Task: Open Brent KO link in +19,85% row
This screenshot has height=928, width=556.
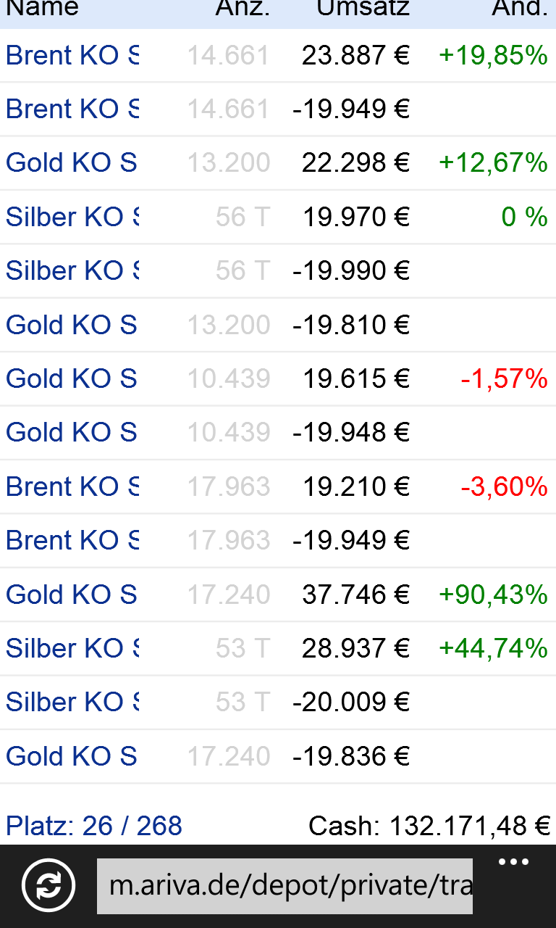Action: click(72, 56)
